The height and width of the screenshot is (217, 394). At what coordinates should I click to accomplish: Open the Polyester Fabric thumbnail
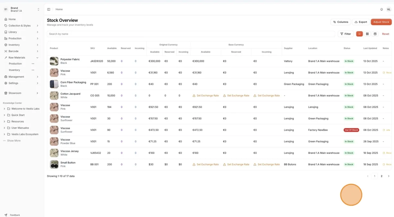[54, 61]
